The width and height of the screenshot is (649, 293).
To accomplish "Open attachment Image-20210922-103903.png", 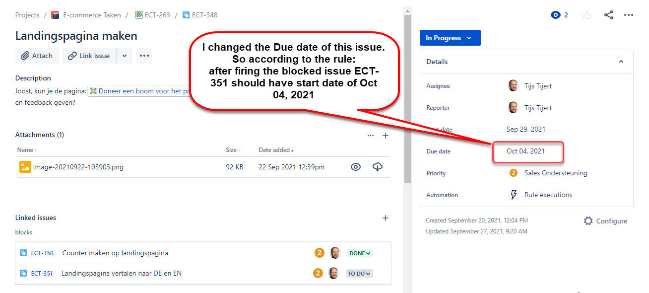I will (78, 167).
